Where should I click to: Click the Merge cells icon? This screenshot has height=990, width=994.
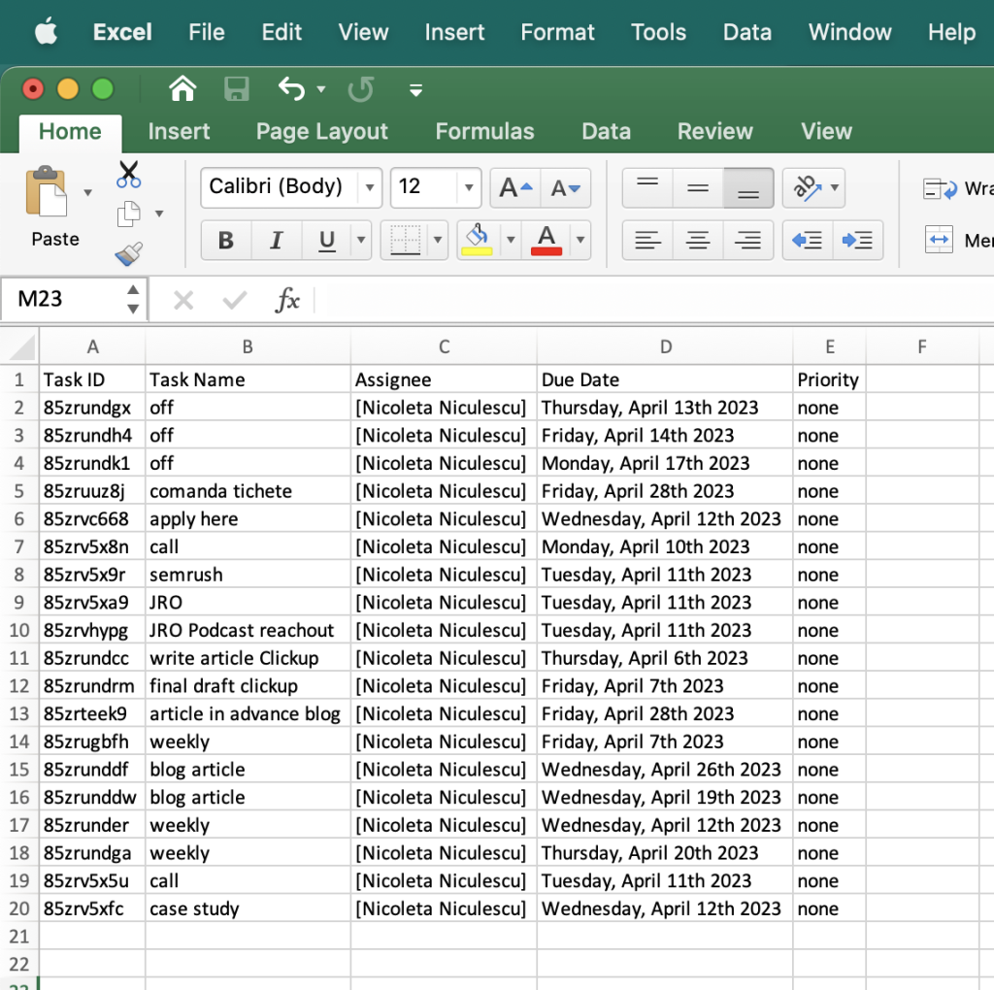point(939,240)
